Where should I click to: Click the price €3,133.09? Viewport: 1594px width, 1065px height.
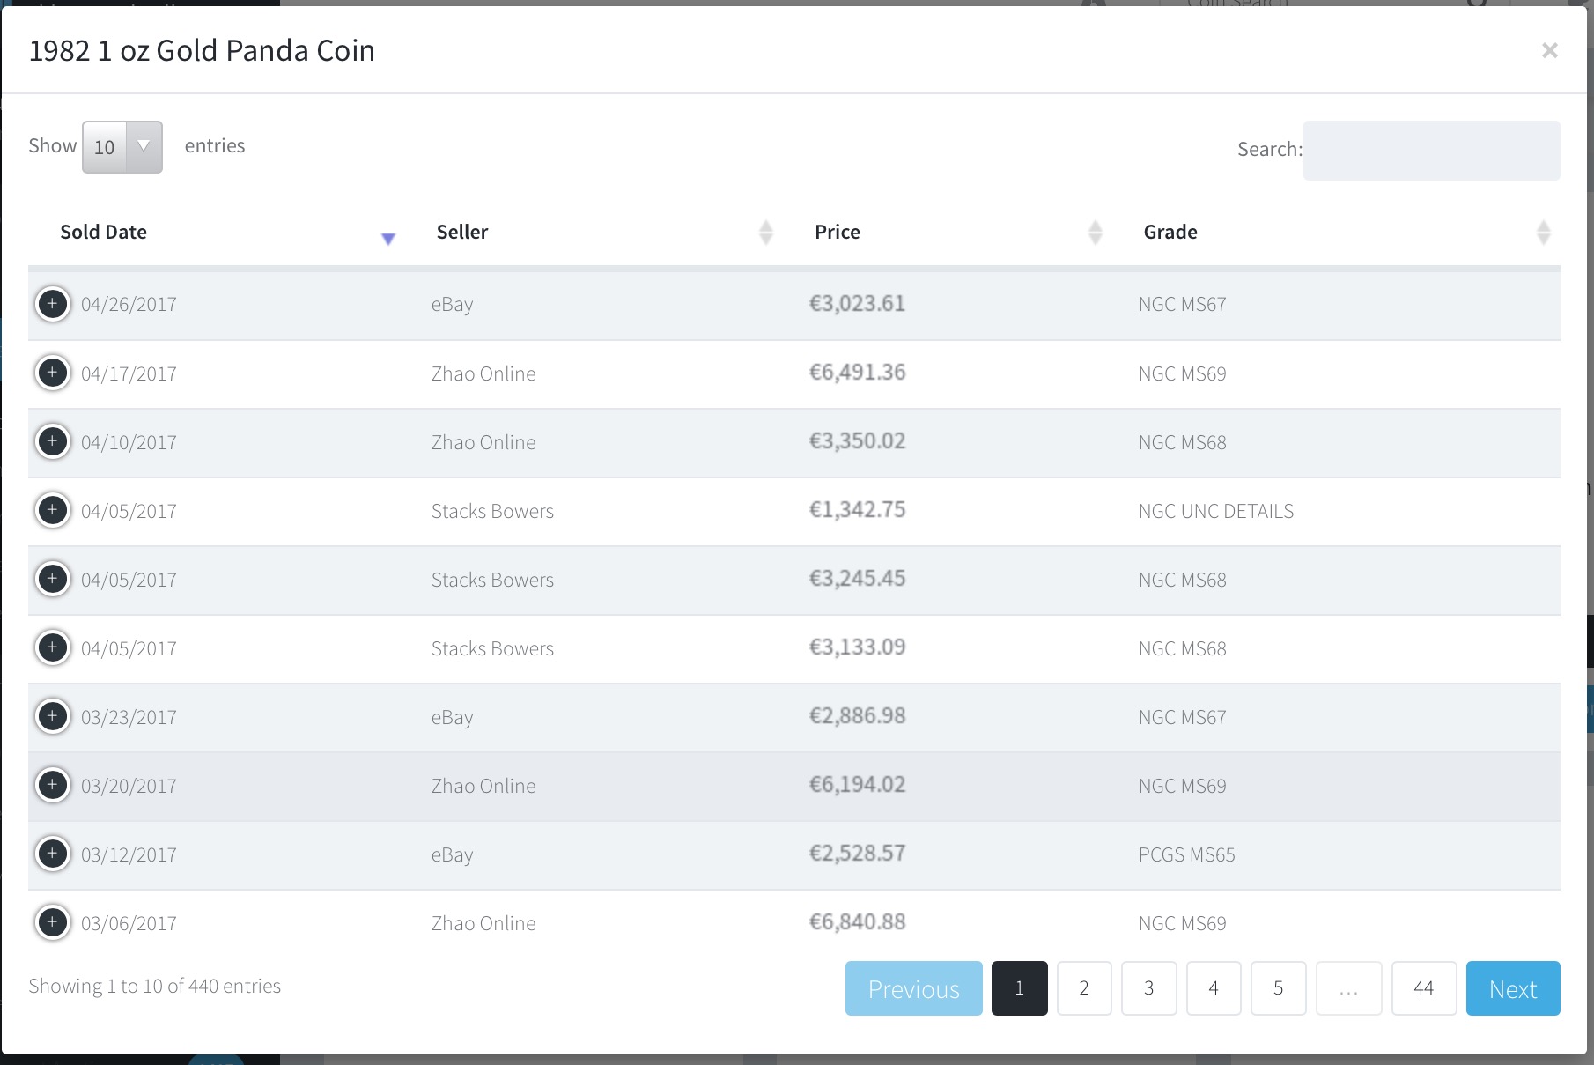[858, 647]
